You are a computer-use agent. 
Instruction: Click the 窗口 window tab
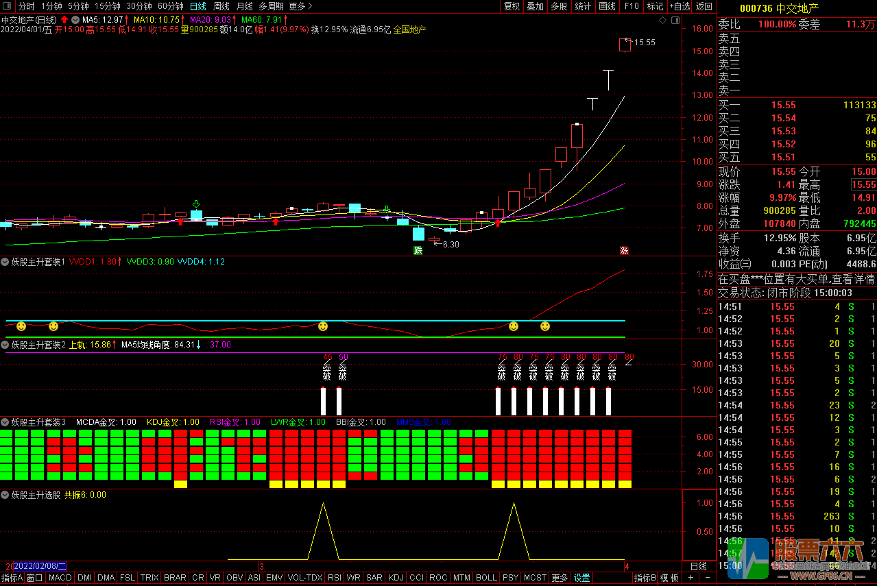[x=35, y=578]
